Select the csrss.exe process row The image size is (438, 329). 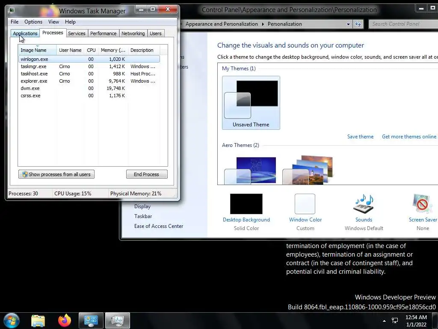pos(89,96)
